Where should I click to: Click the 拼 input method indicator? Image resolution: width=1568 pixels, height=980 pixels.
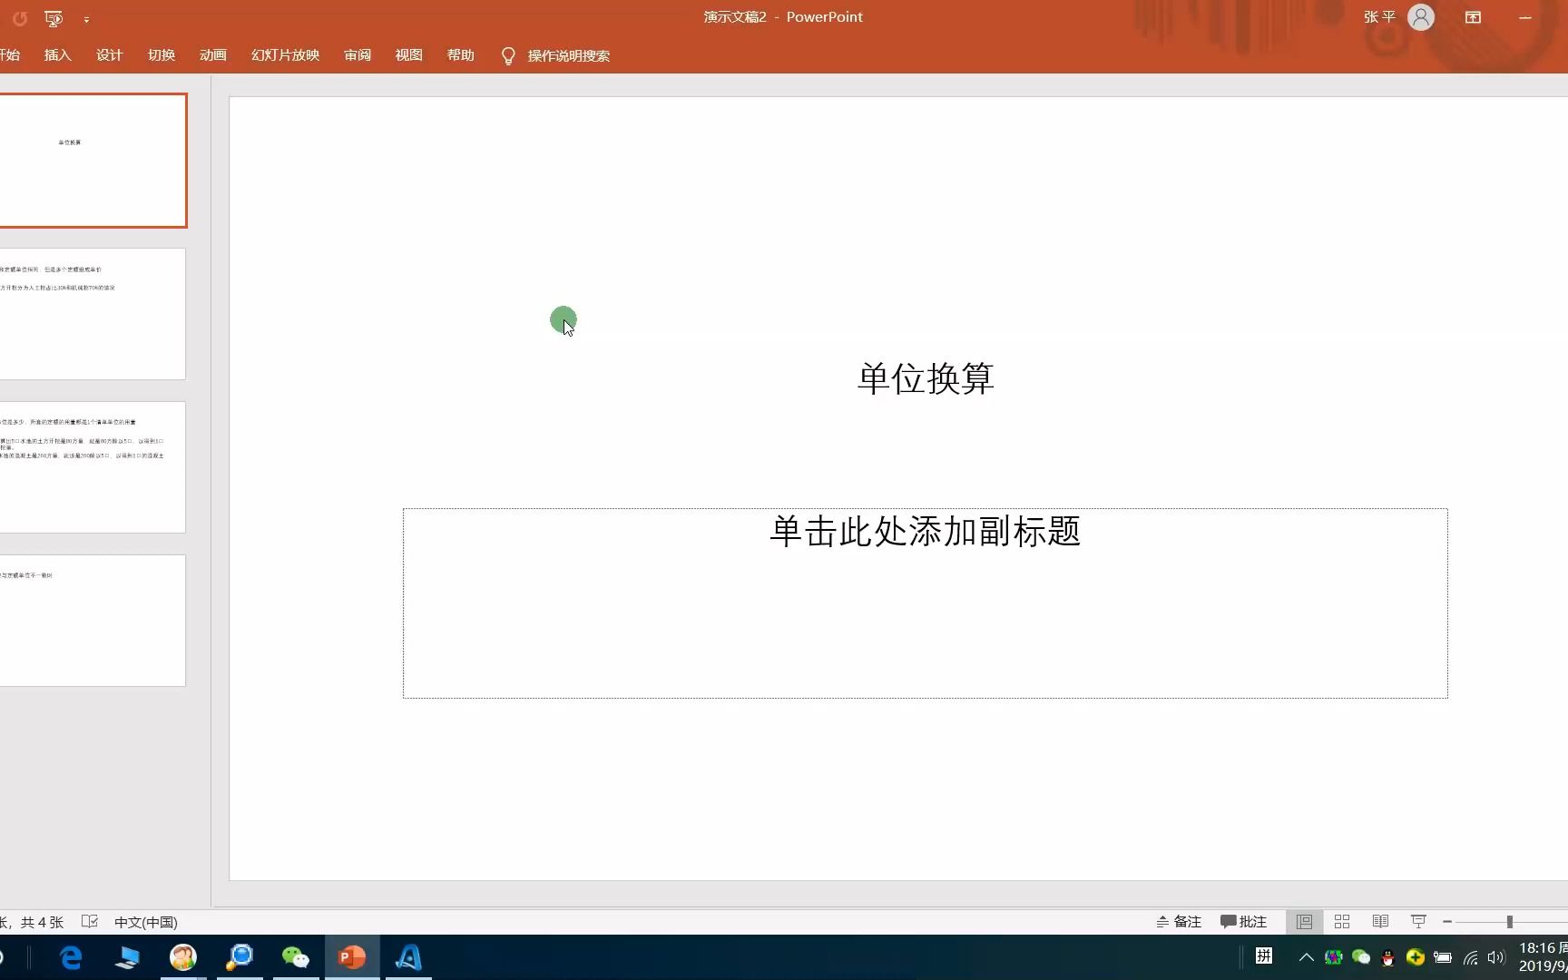tap(1264, 955)
